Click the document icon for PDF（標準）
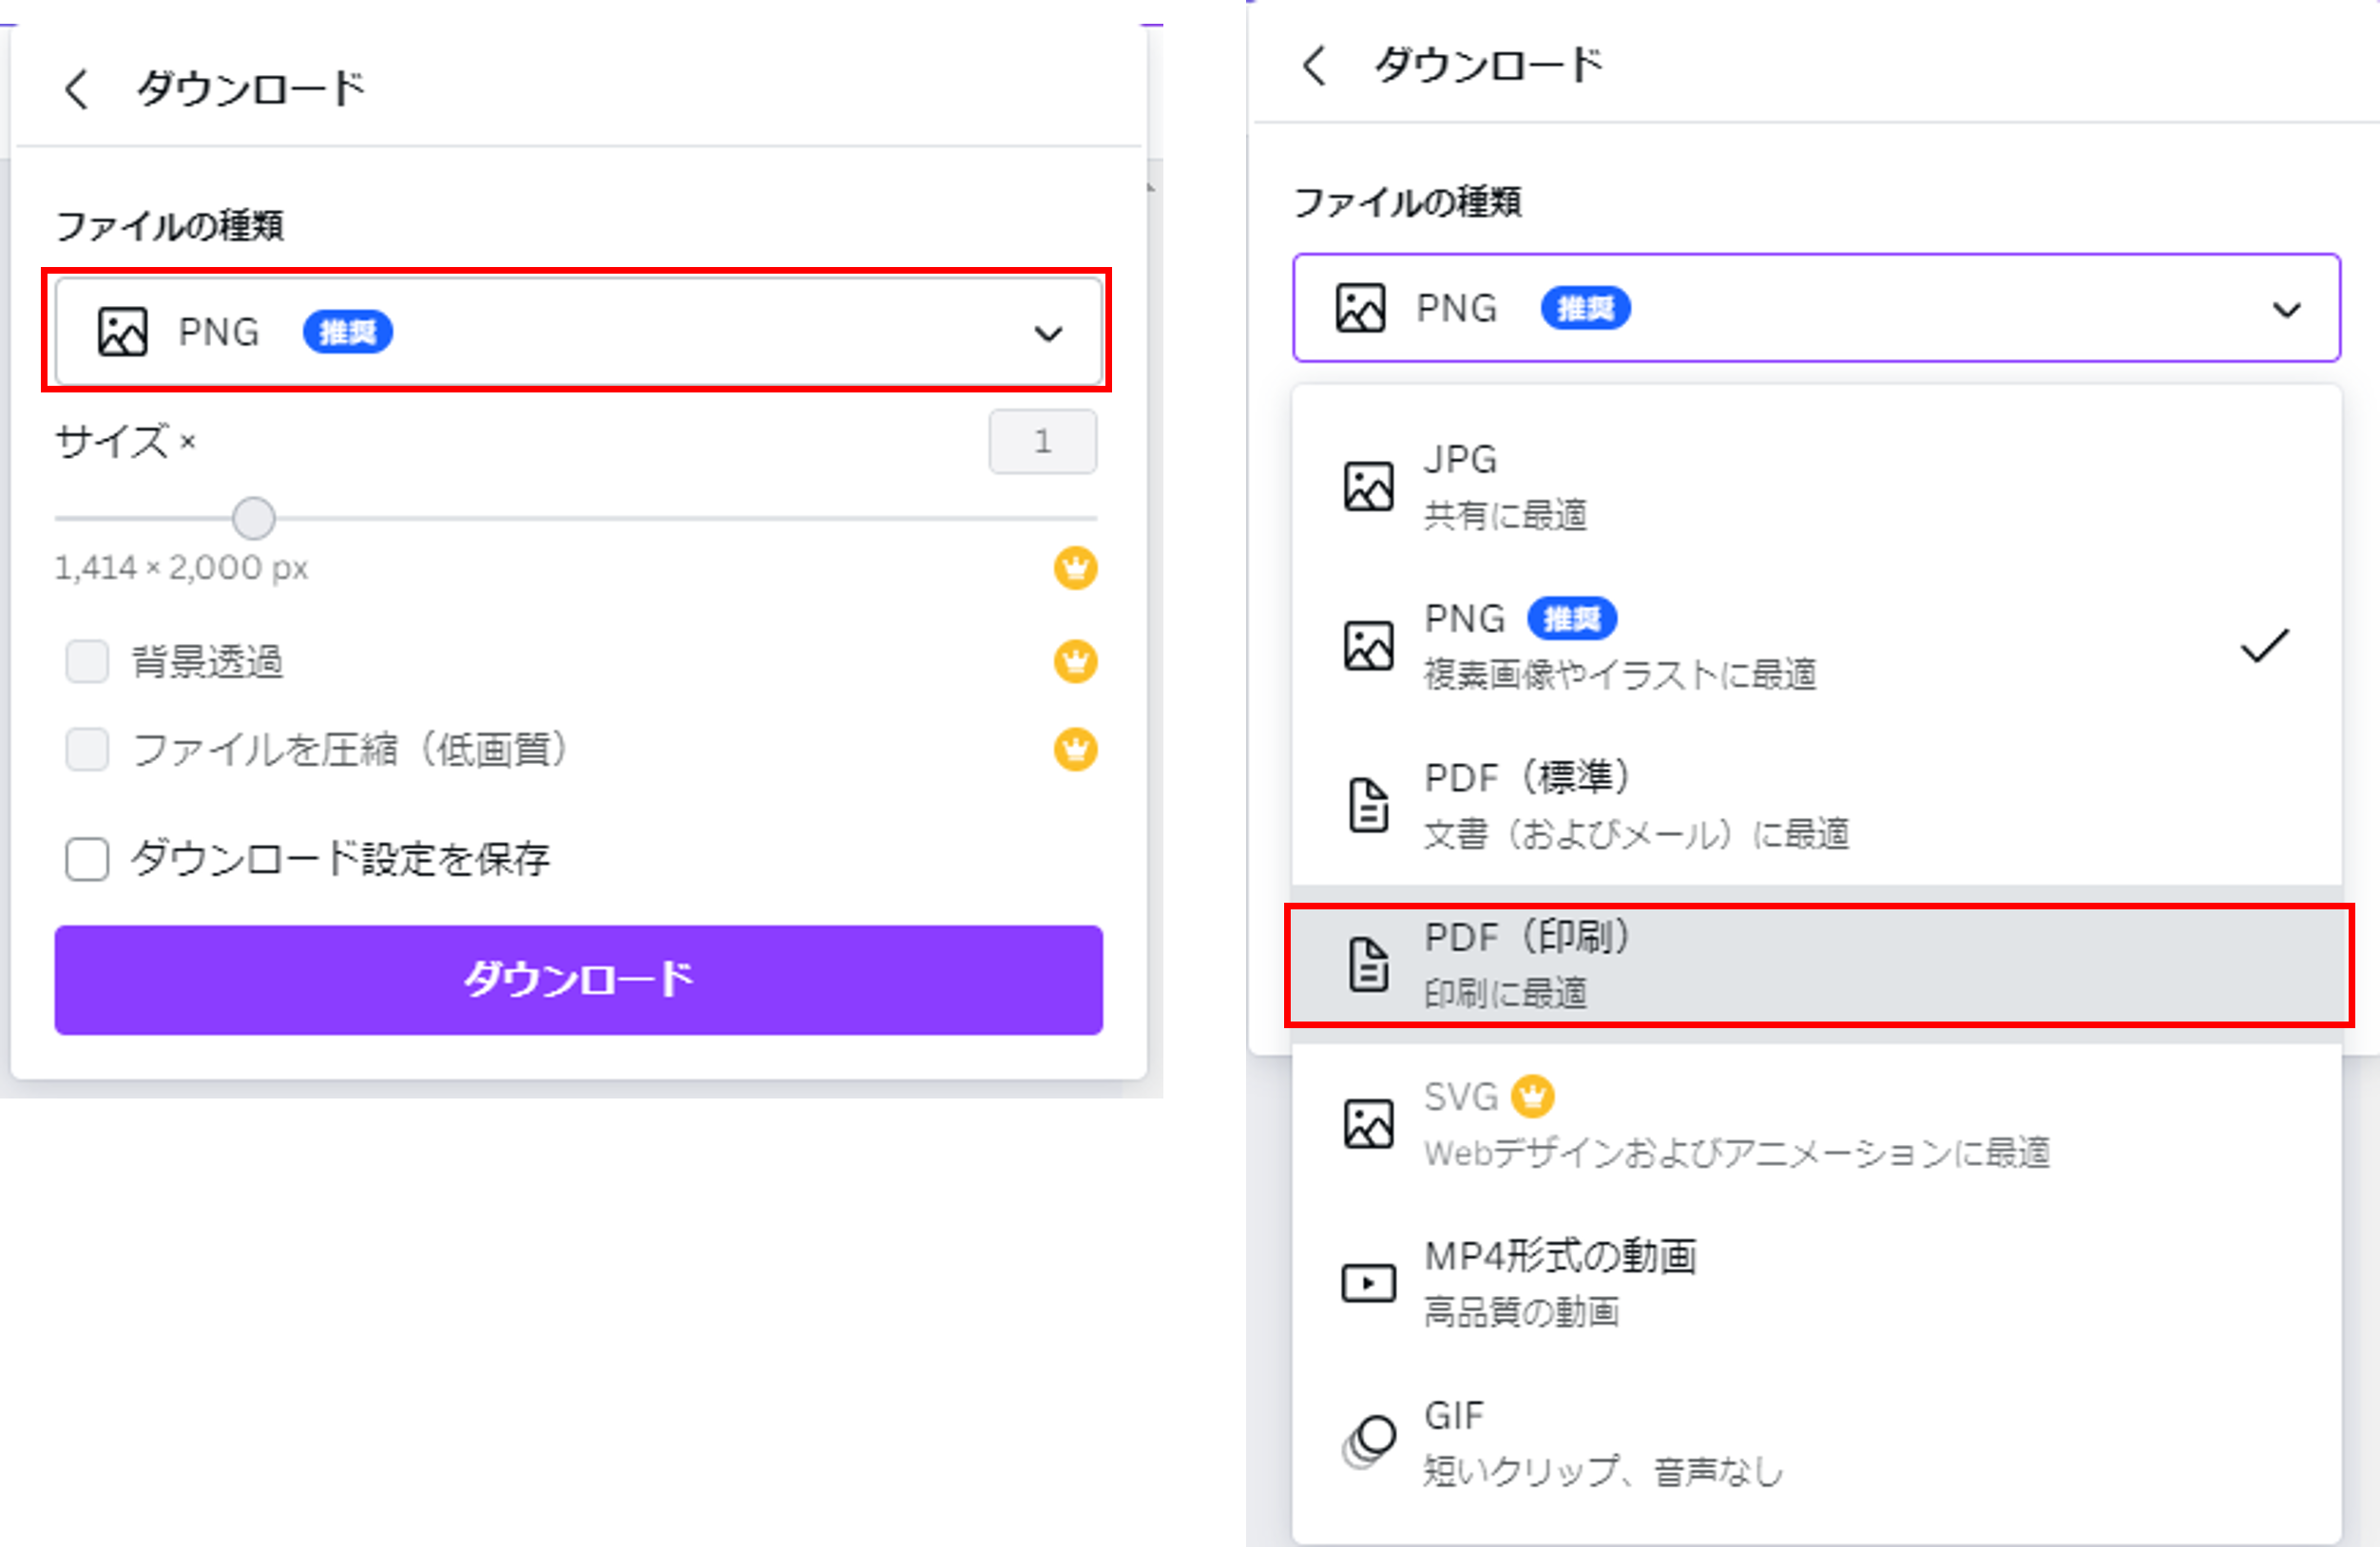This screenshot has height=1547, width=2380. (x=1368, y=805)
